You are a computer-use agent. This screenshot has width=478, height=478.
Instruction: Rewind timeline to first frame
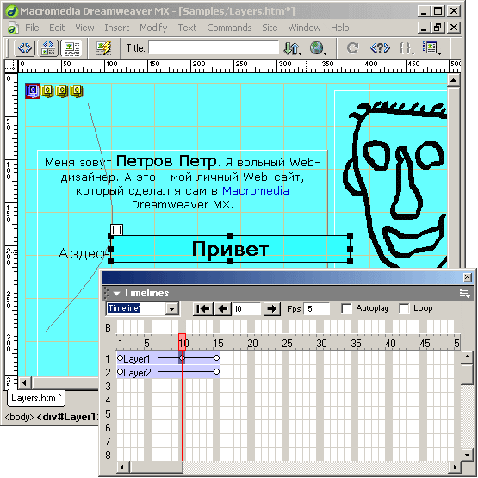pyautogui.click(x=202, y=309)
